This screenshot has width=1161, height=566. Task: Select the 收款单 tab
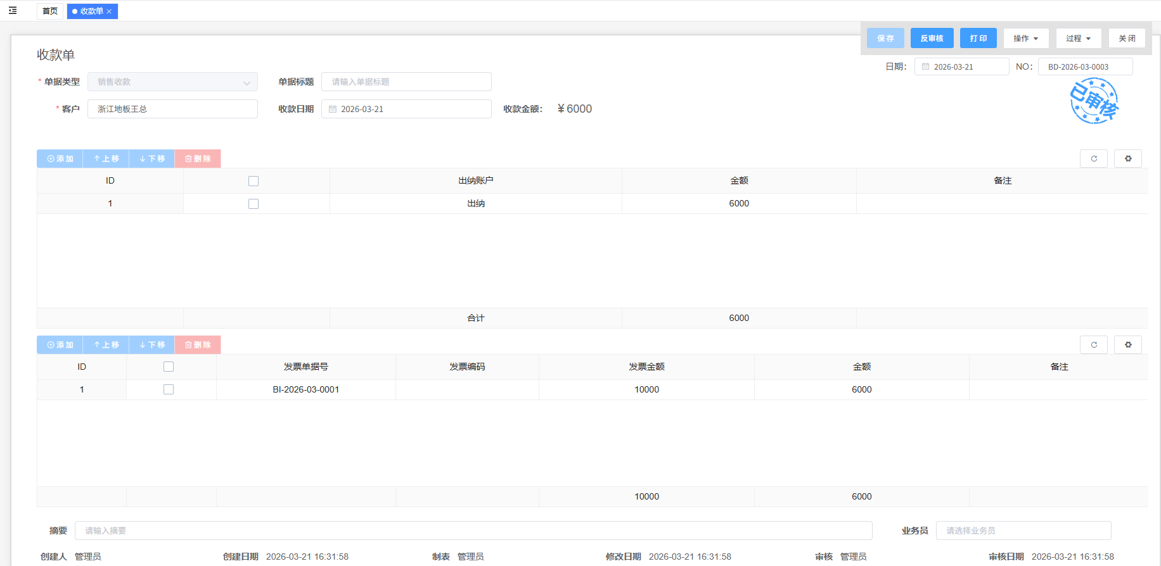(x=90, y=11)
